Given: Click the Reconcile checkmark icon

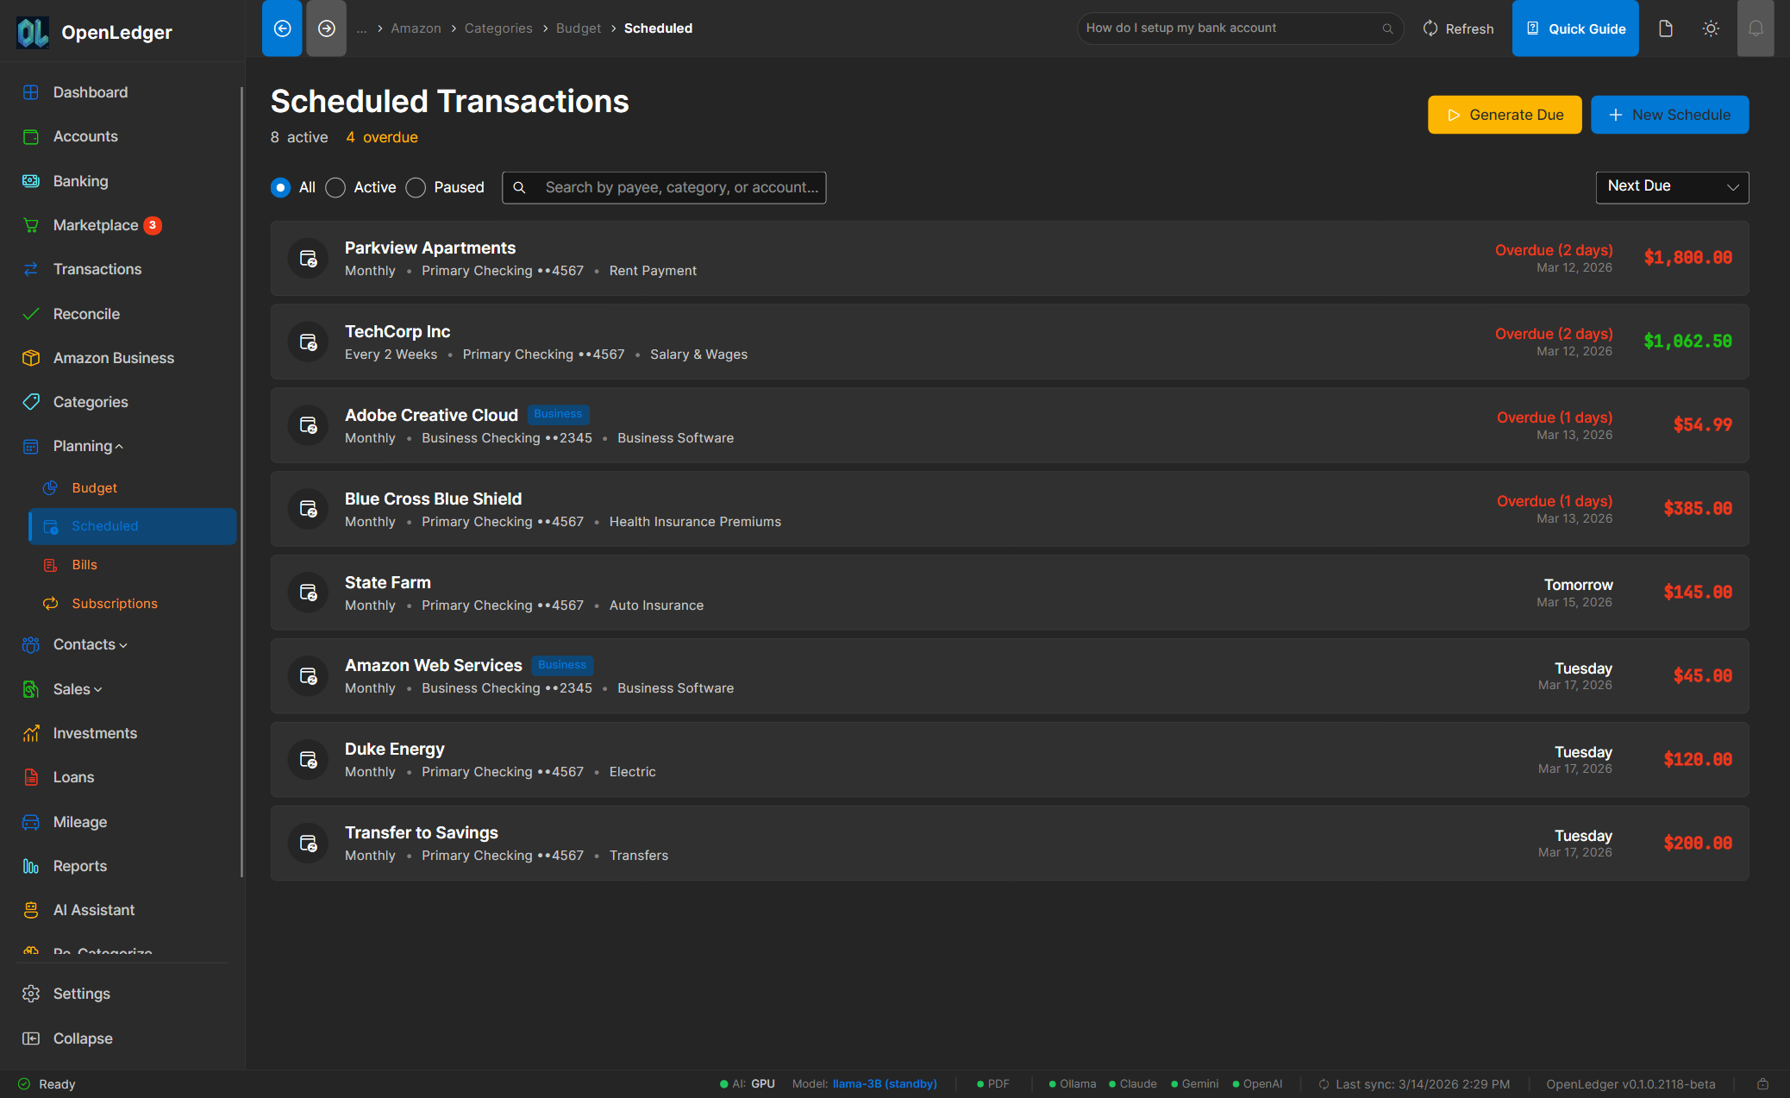Looking at the screenshot, I should [x=31, y=314].
